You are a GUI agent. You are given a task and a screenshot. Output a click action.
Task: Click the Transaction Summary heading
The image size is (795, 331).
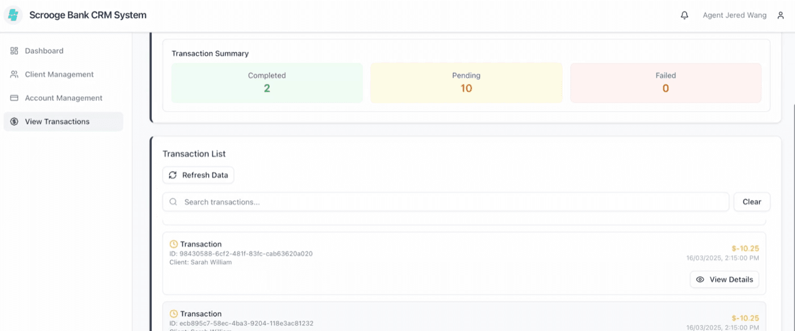click(210, 53)
